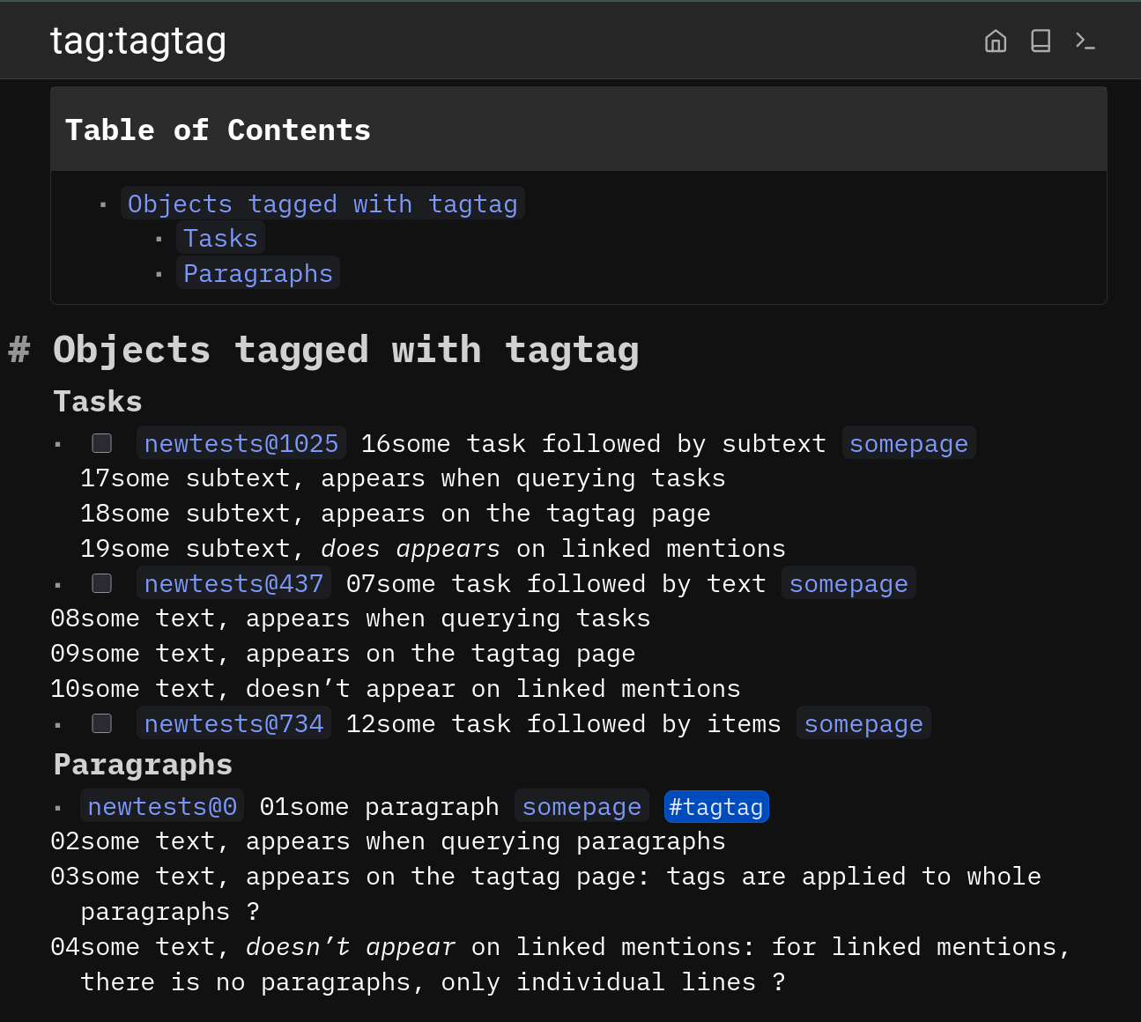
Task: Open the command palette terminal icon
Action: [1085, 41]
